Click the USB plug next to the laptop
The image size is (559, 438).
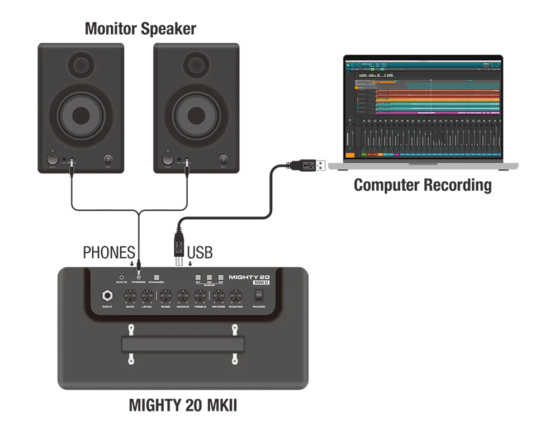tap(310, 165)
